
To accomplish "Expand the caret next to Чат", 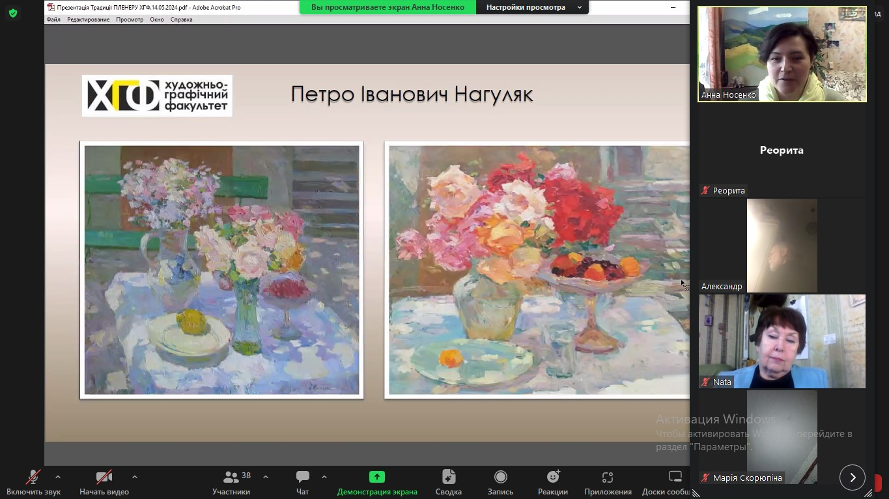I will click(324, 477).
